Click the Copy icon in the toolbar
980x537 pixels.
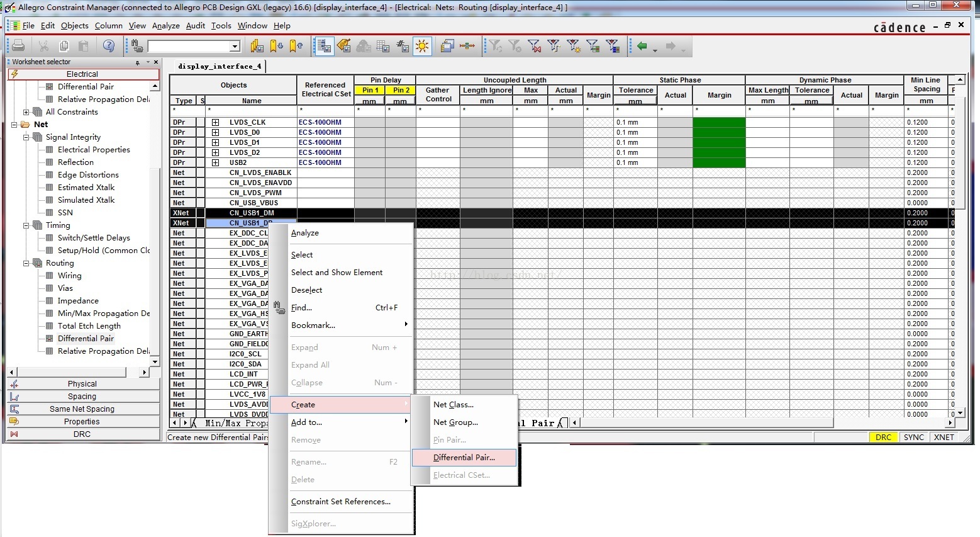pyautogui.click(x=64, y=46)
